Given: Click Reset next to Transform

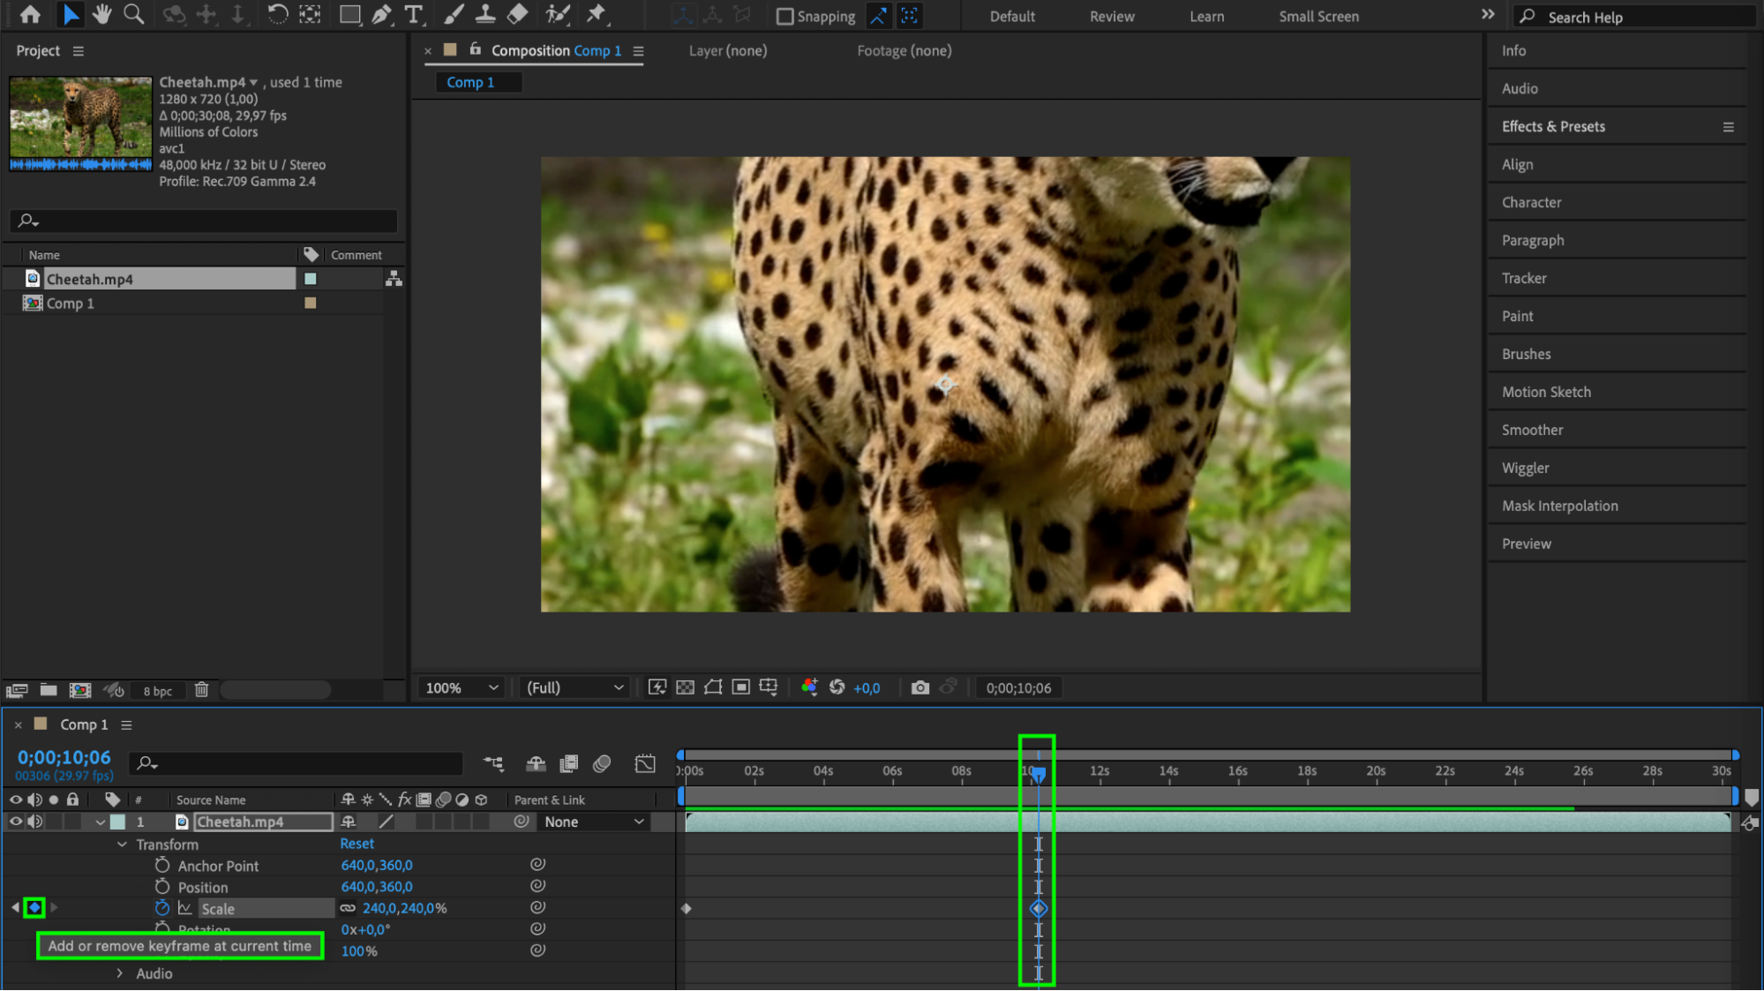Looking at the screenshot, I should pos(357,844).
